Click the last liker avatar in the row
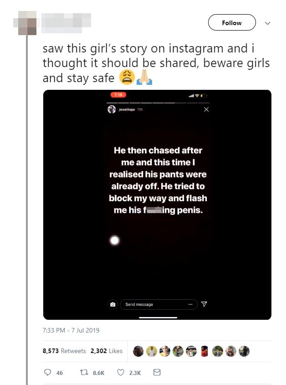 [x=245, y=351]
